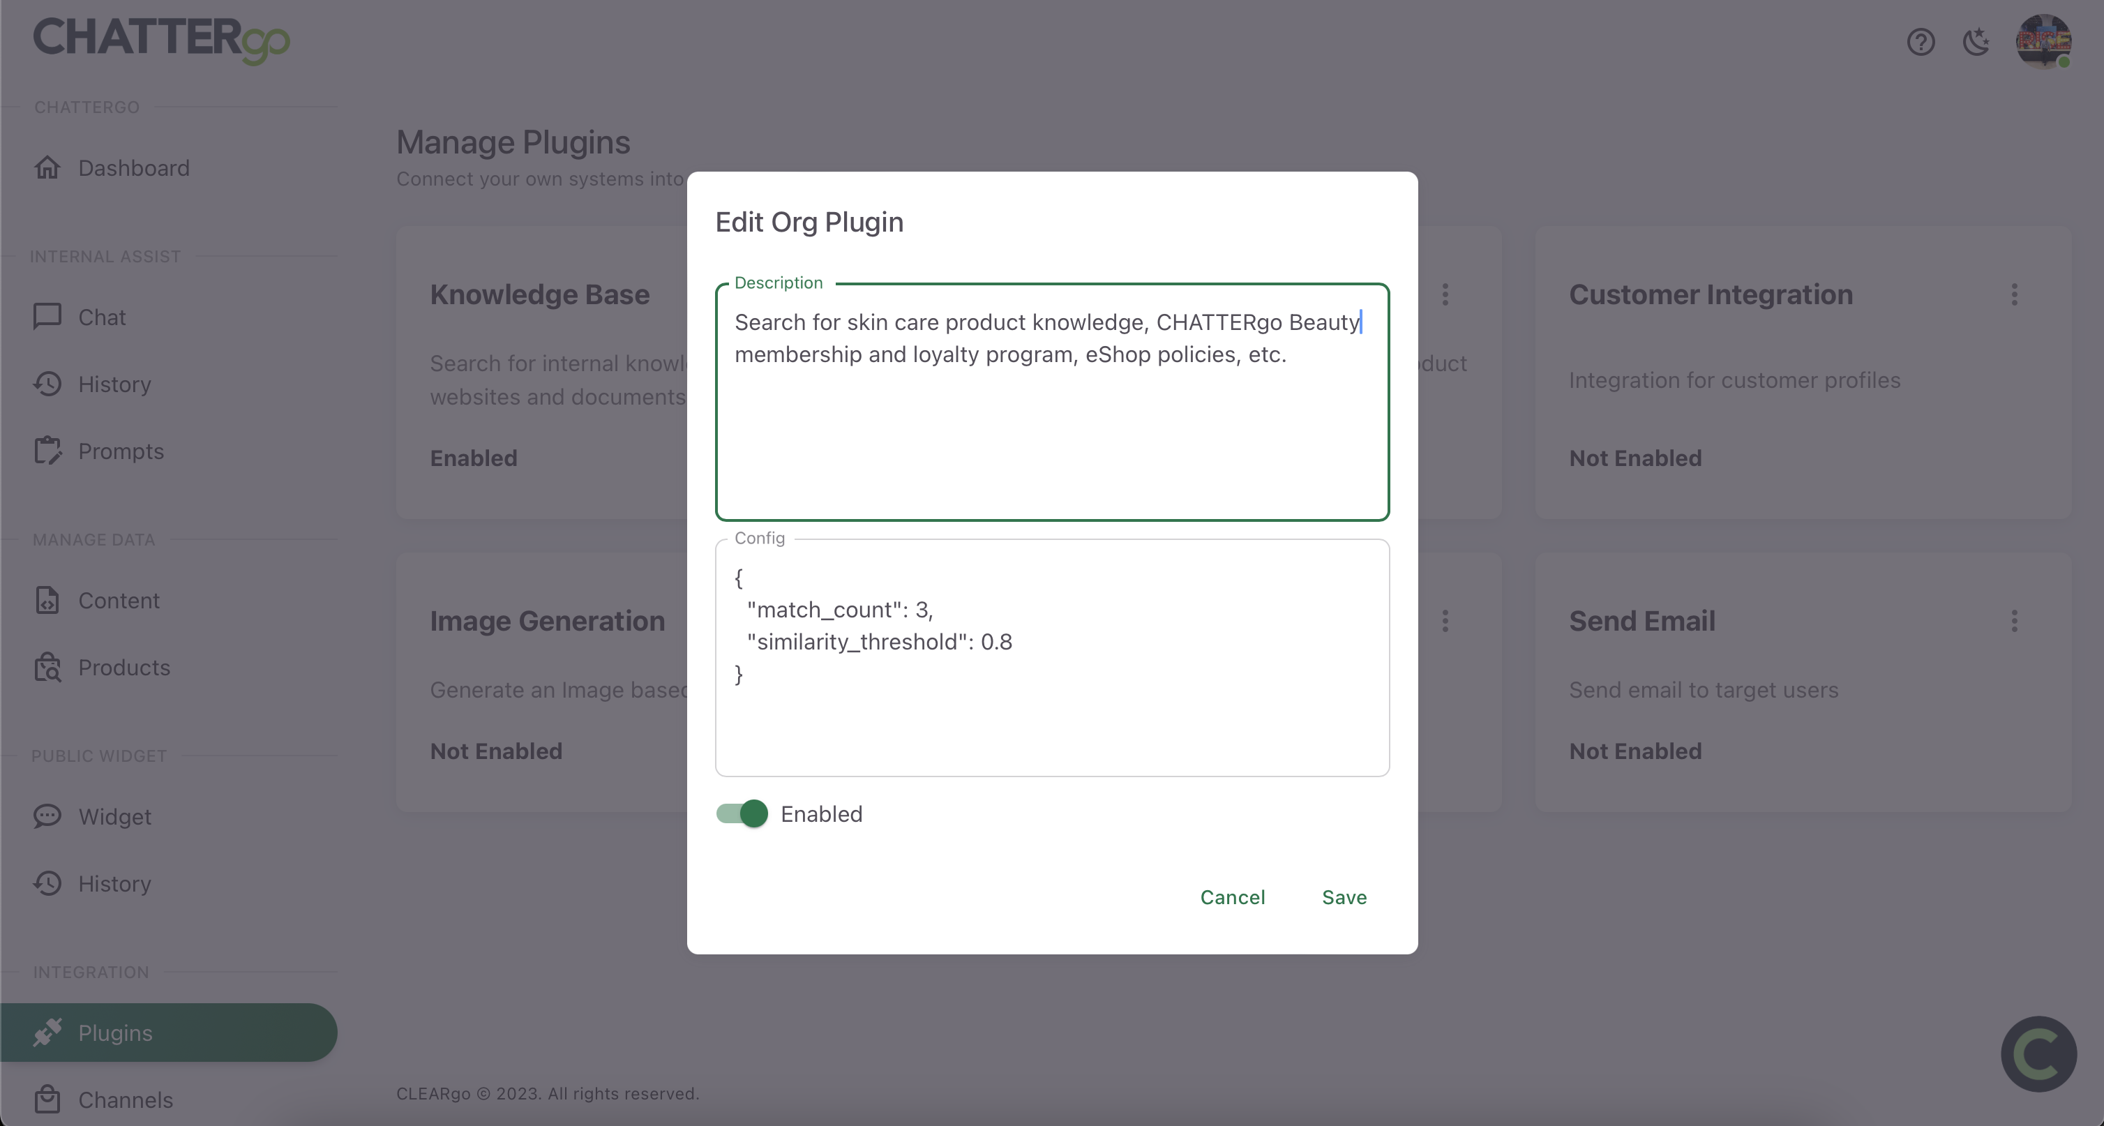Open Send Email three-dot menu
This screenshot has width=2104, height=1126.
tap(2014, 622)
